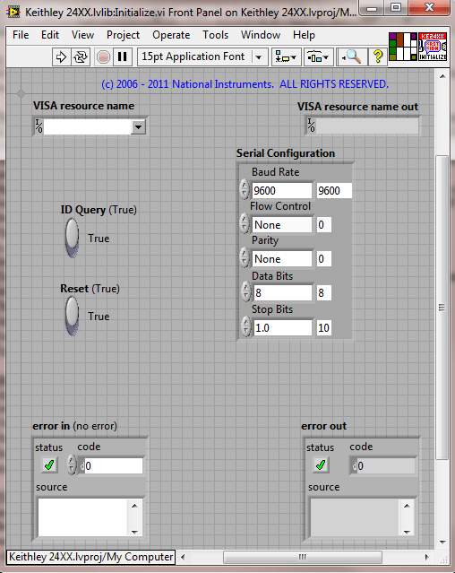Image resolution: width=455 pixels, height=573 pixels.
Task: Open the View menu
Action: click(82, 35)
